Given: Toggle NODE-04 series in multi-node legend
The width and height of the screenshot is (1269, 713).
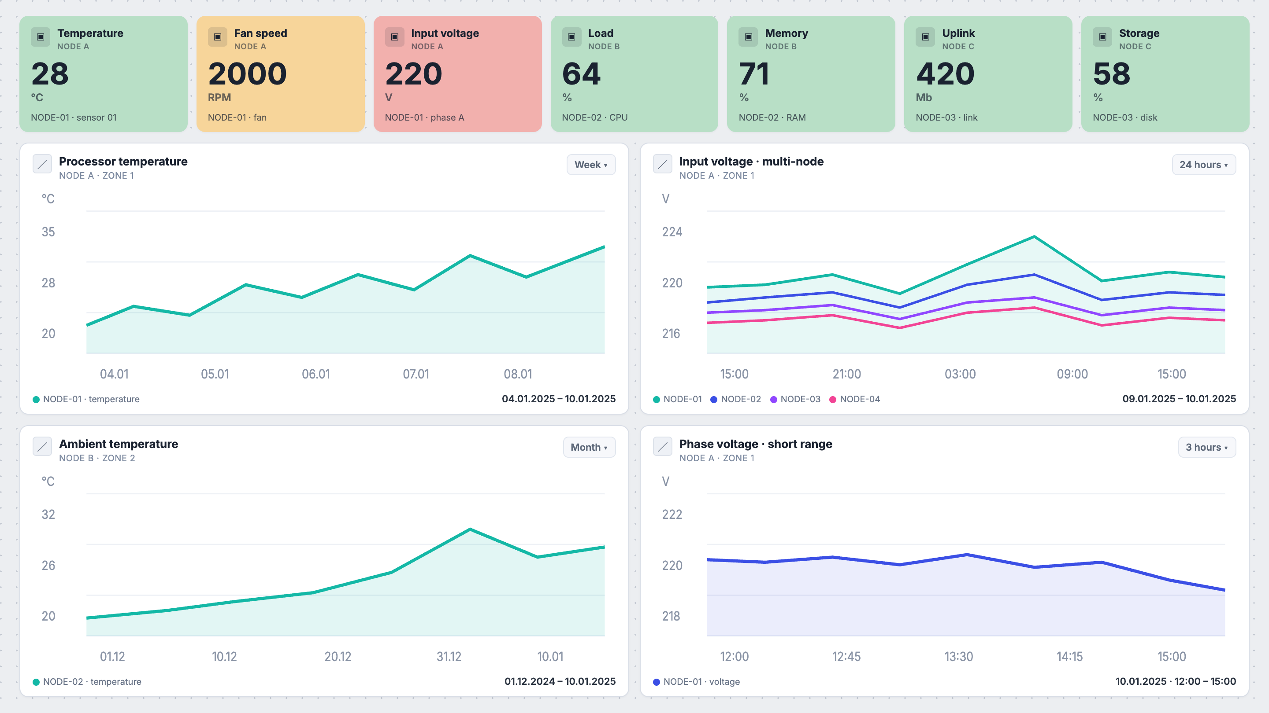Looking at the screenshot, I should [x=855, y=399].
